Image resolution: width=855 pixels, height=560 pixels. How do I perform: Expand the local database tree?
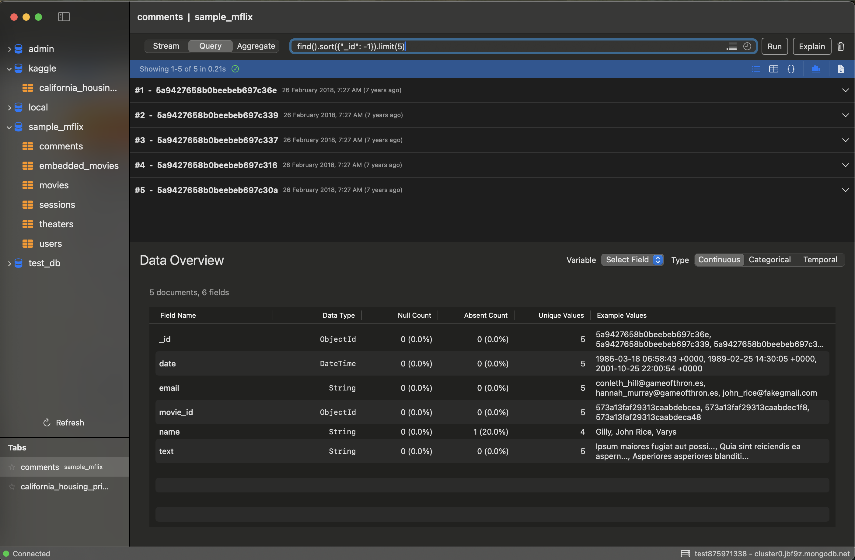9,107
